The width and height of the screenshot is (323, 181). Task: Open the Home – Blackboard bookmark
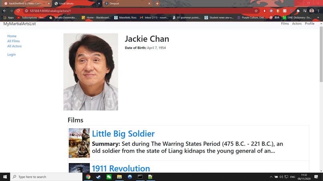96,18
